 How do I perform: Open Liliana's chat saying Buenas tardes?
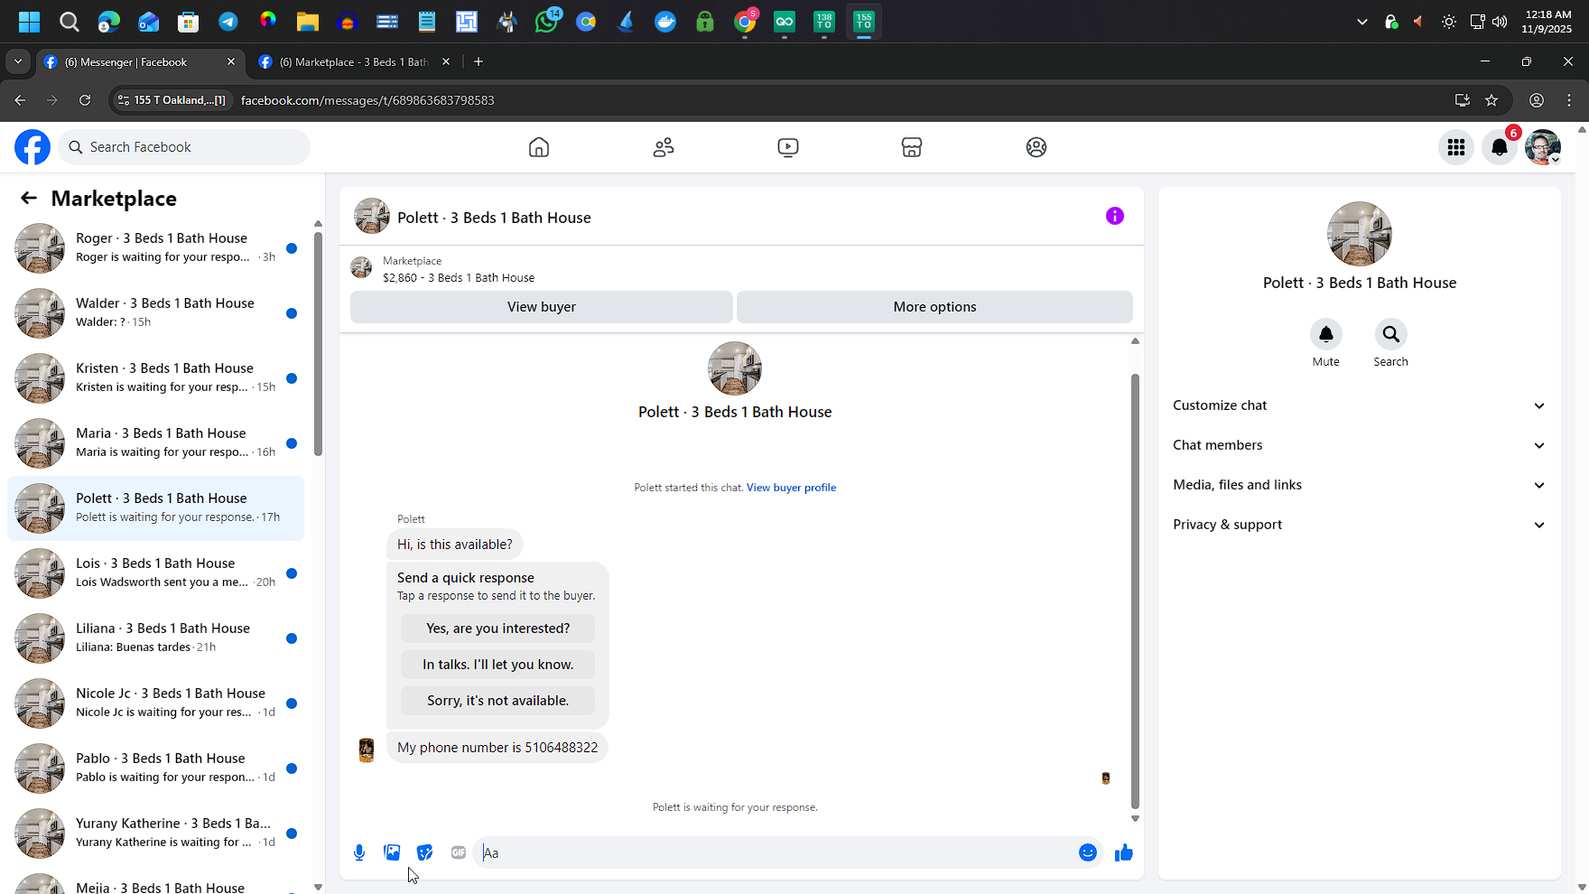(156, 638)
